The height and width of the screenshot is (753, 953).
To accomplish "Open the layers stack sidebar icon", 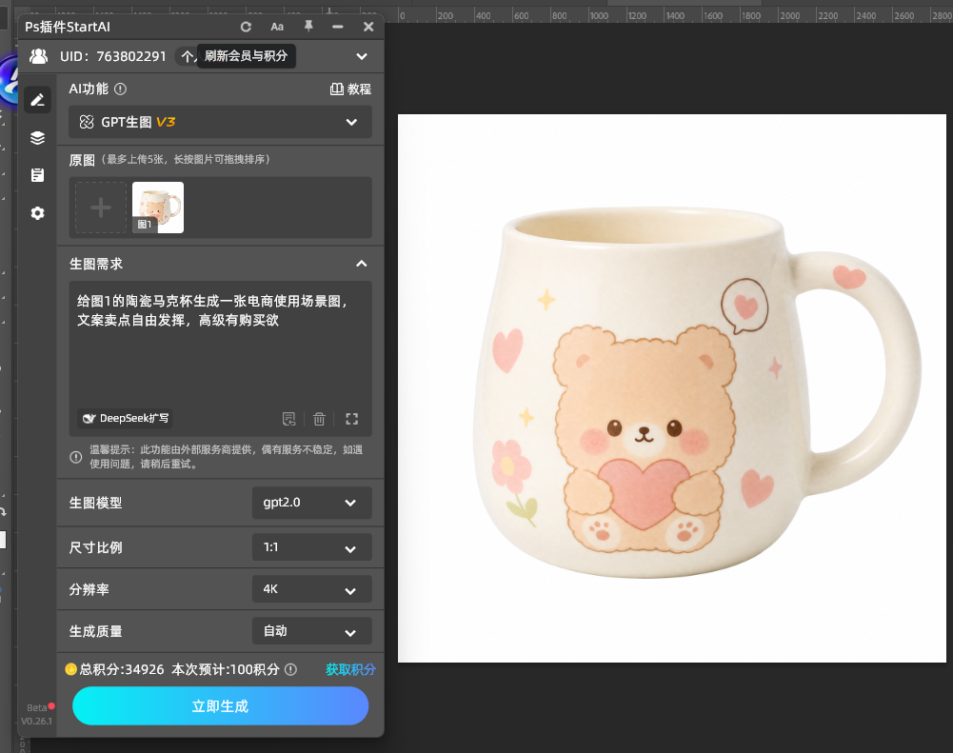I will [x=38, y=138].
